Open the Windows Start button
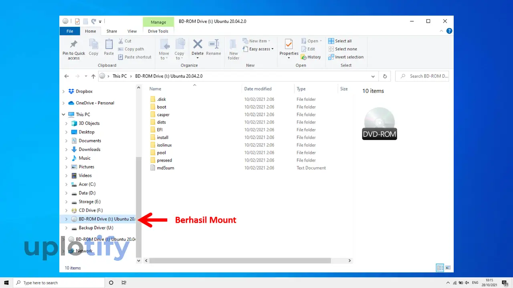 pyautogui.click(x=6, y=282)
